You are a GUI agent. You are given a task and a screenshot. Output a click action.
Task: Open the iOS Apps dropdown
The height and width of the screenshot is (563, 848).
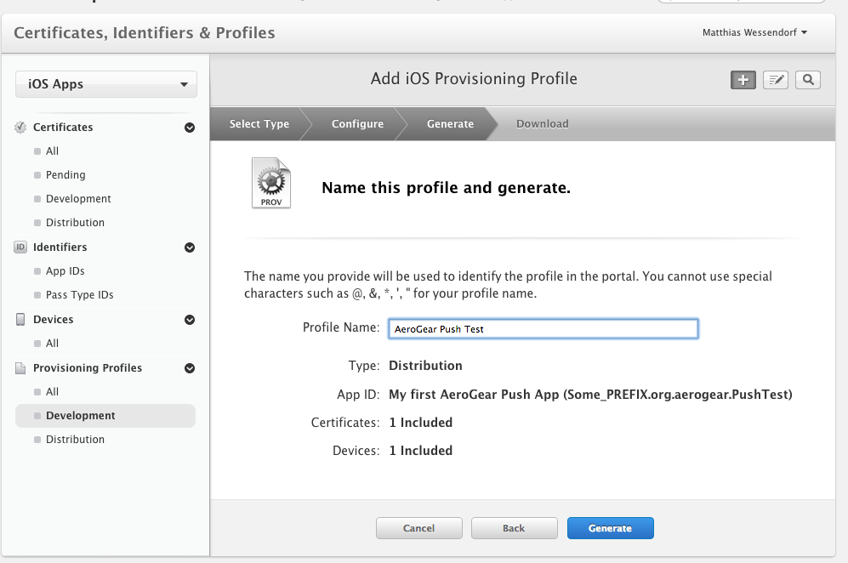coord(105,84)
